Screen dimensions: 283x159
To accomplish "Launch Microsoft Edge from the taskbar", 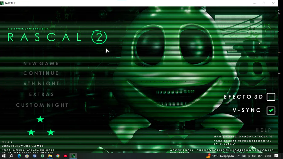I will tap(19, 156).
